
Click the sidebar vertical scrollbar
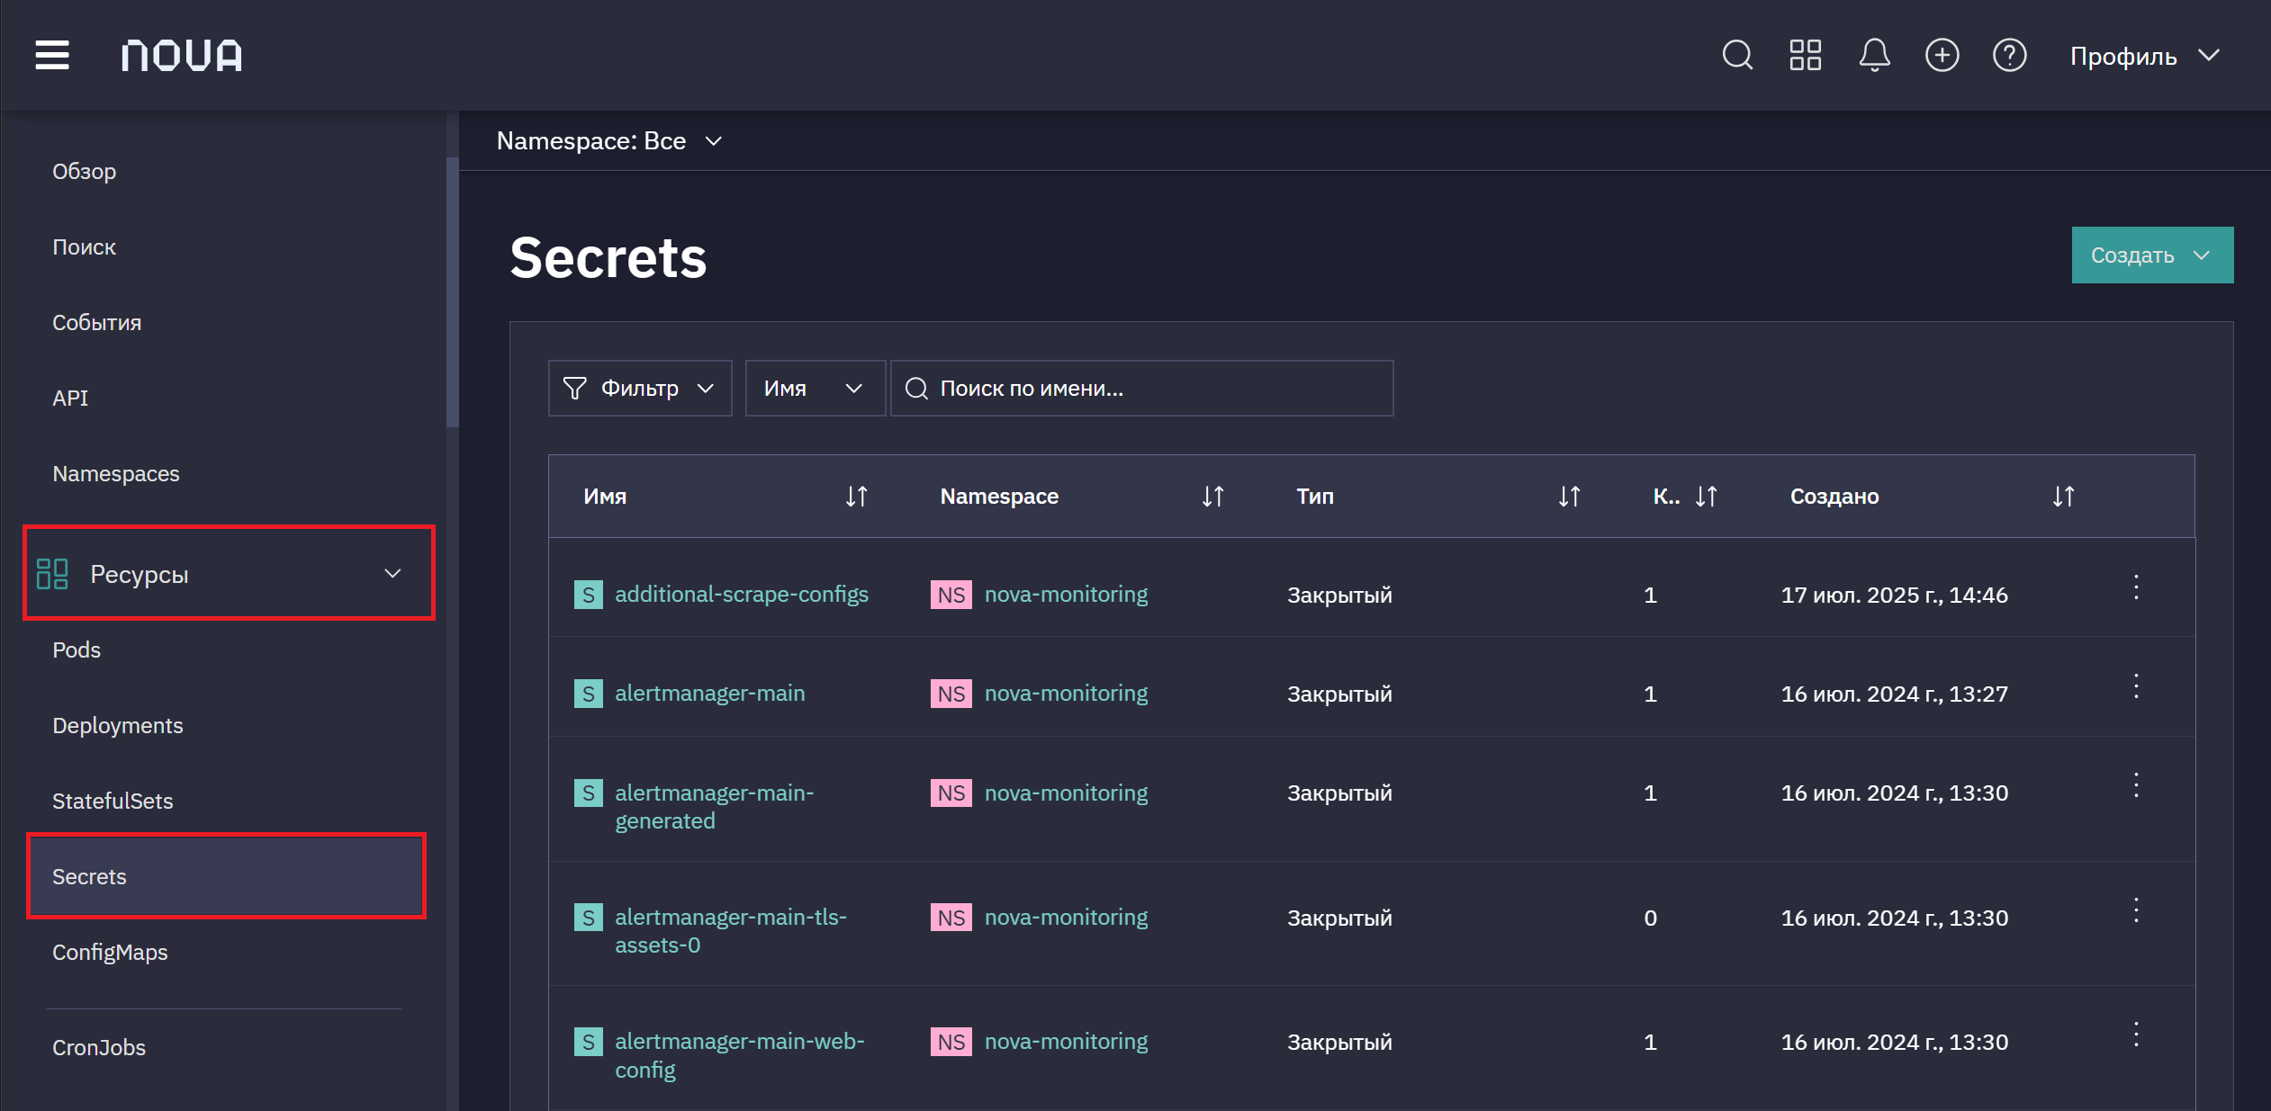click(x=453, y=292)
